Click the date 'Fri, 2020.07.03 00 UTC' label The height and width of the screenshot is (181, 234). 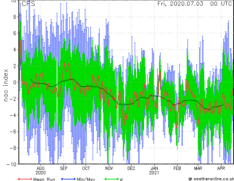coord(195,4)
